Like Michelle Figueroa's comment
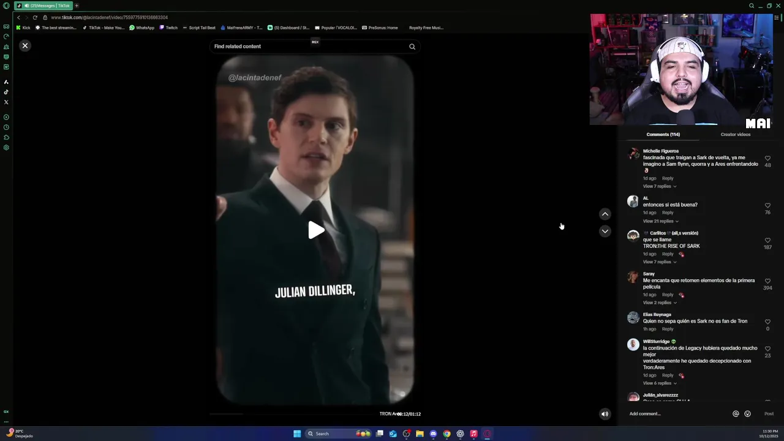The height and width of the screenshot is (441, 784). tap(767, 158)
